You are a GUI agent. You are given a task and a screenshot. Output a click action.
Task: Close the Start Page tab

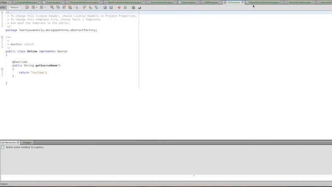coord(10,2)
